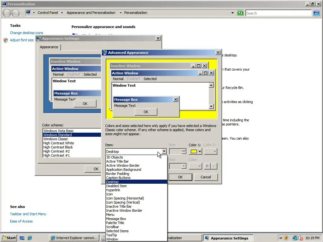Pick Active Window Border list entry
Viewport: 323px width, 242px height.
(x=136, y=165)
